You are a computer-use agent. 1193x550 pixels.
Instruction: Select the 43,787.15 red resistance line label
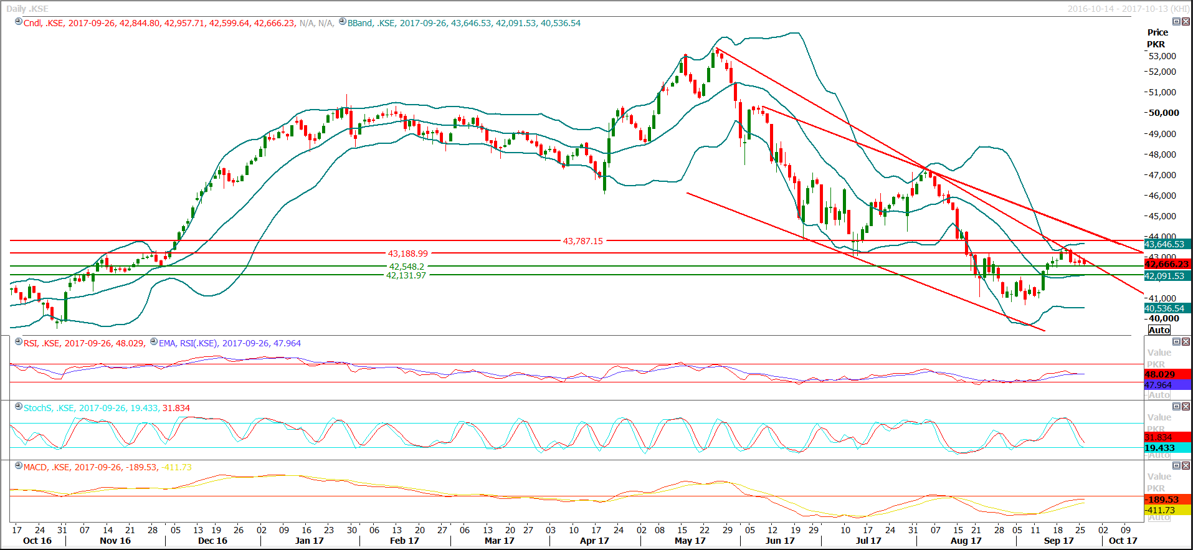582,241
